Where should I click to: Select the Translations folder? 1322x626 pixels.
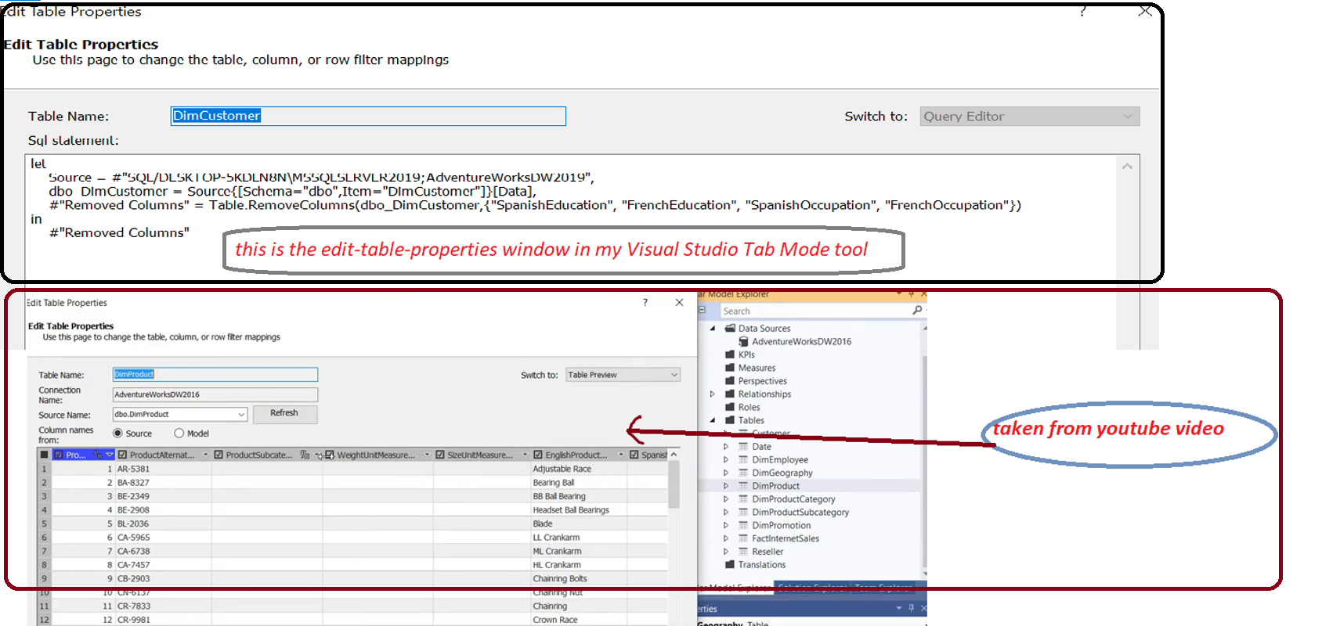pos(761,565)
